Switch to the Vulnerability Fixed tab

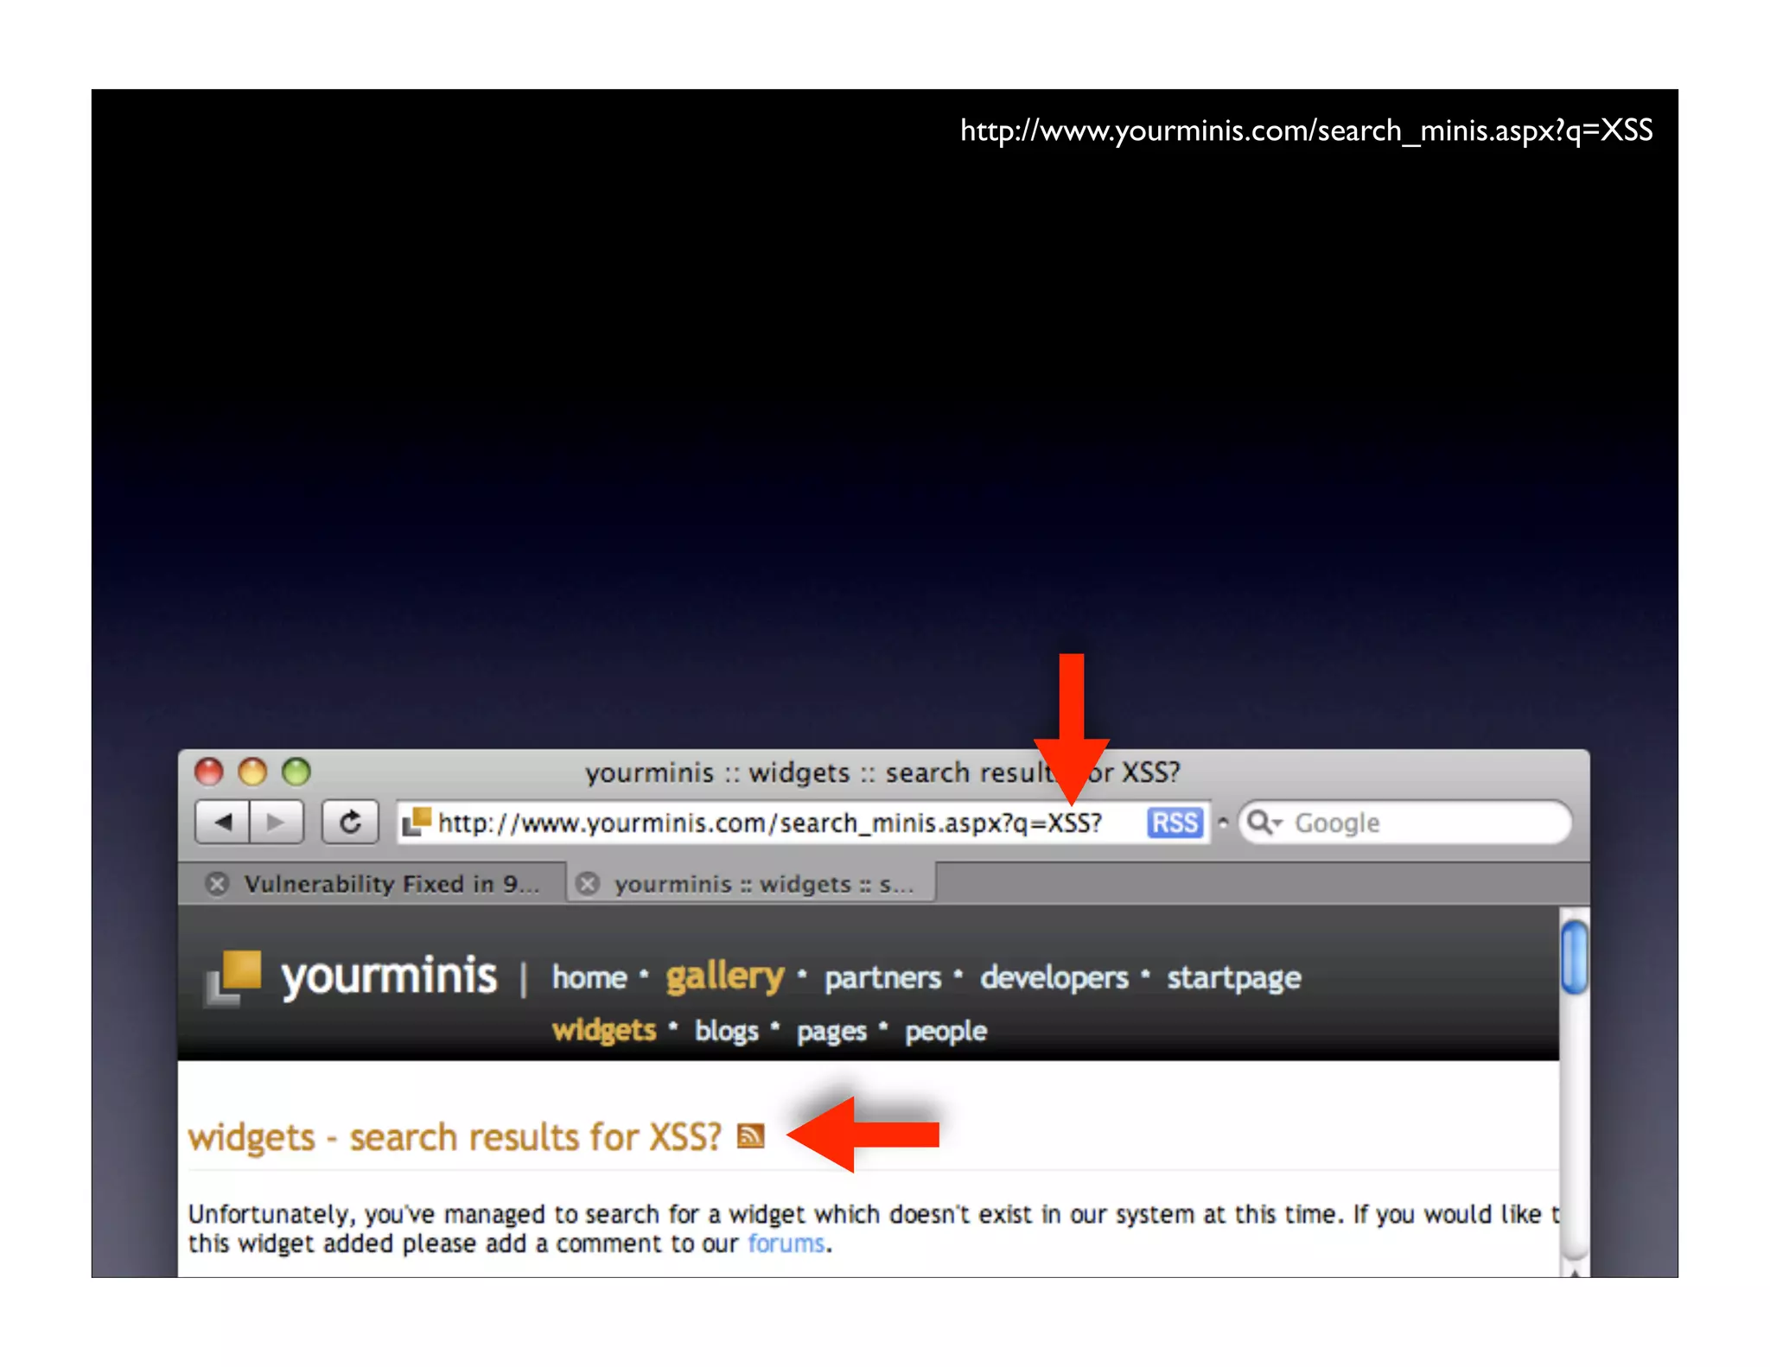[391, 883]
